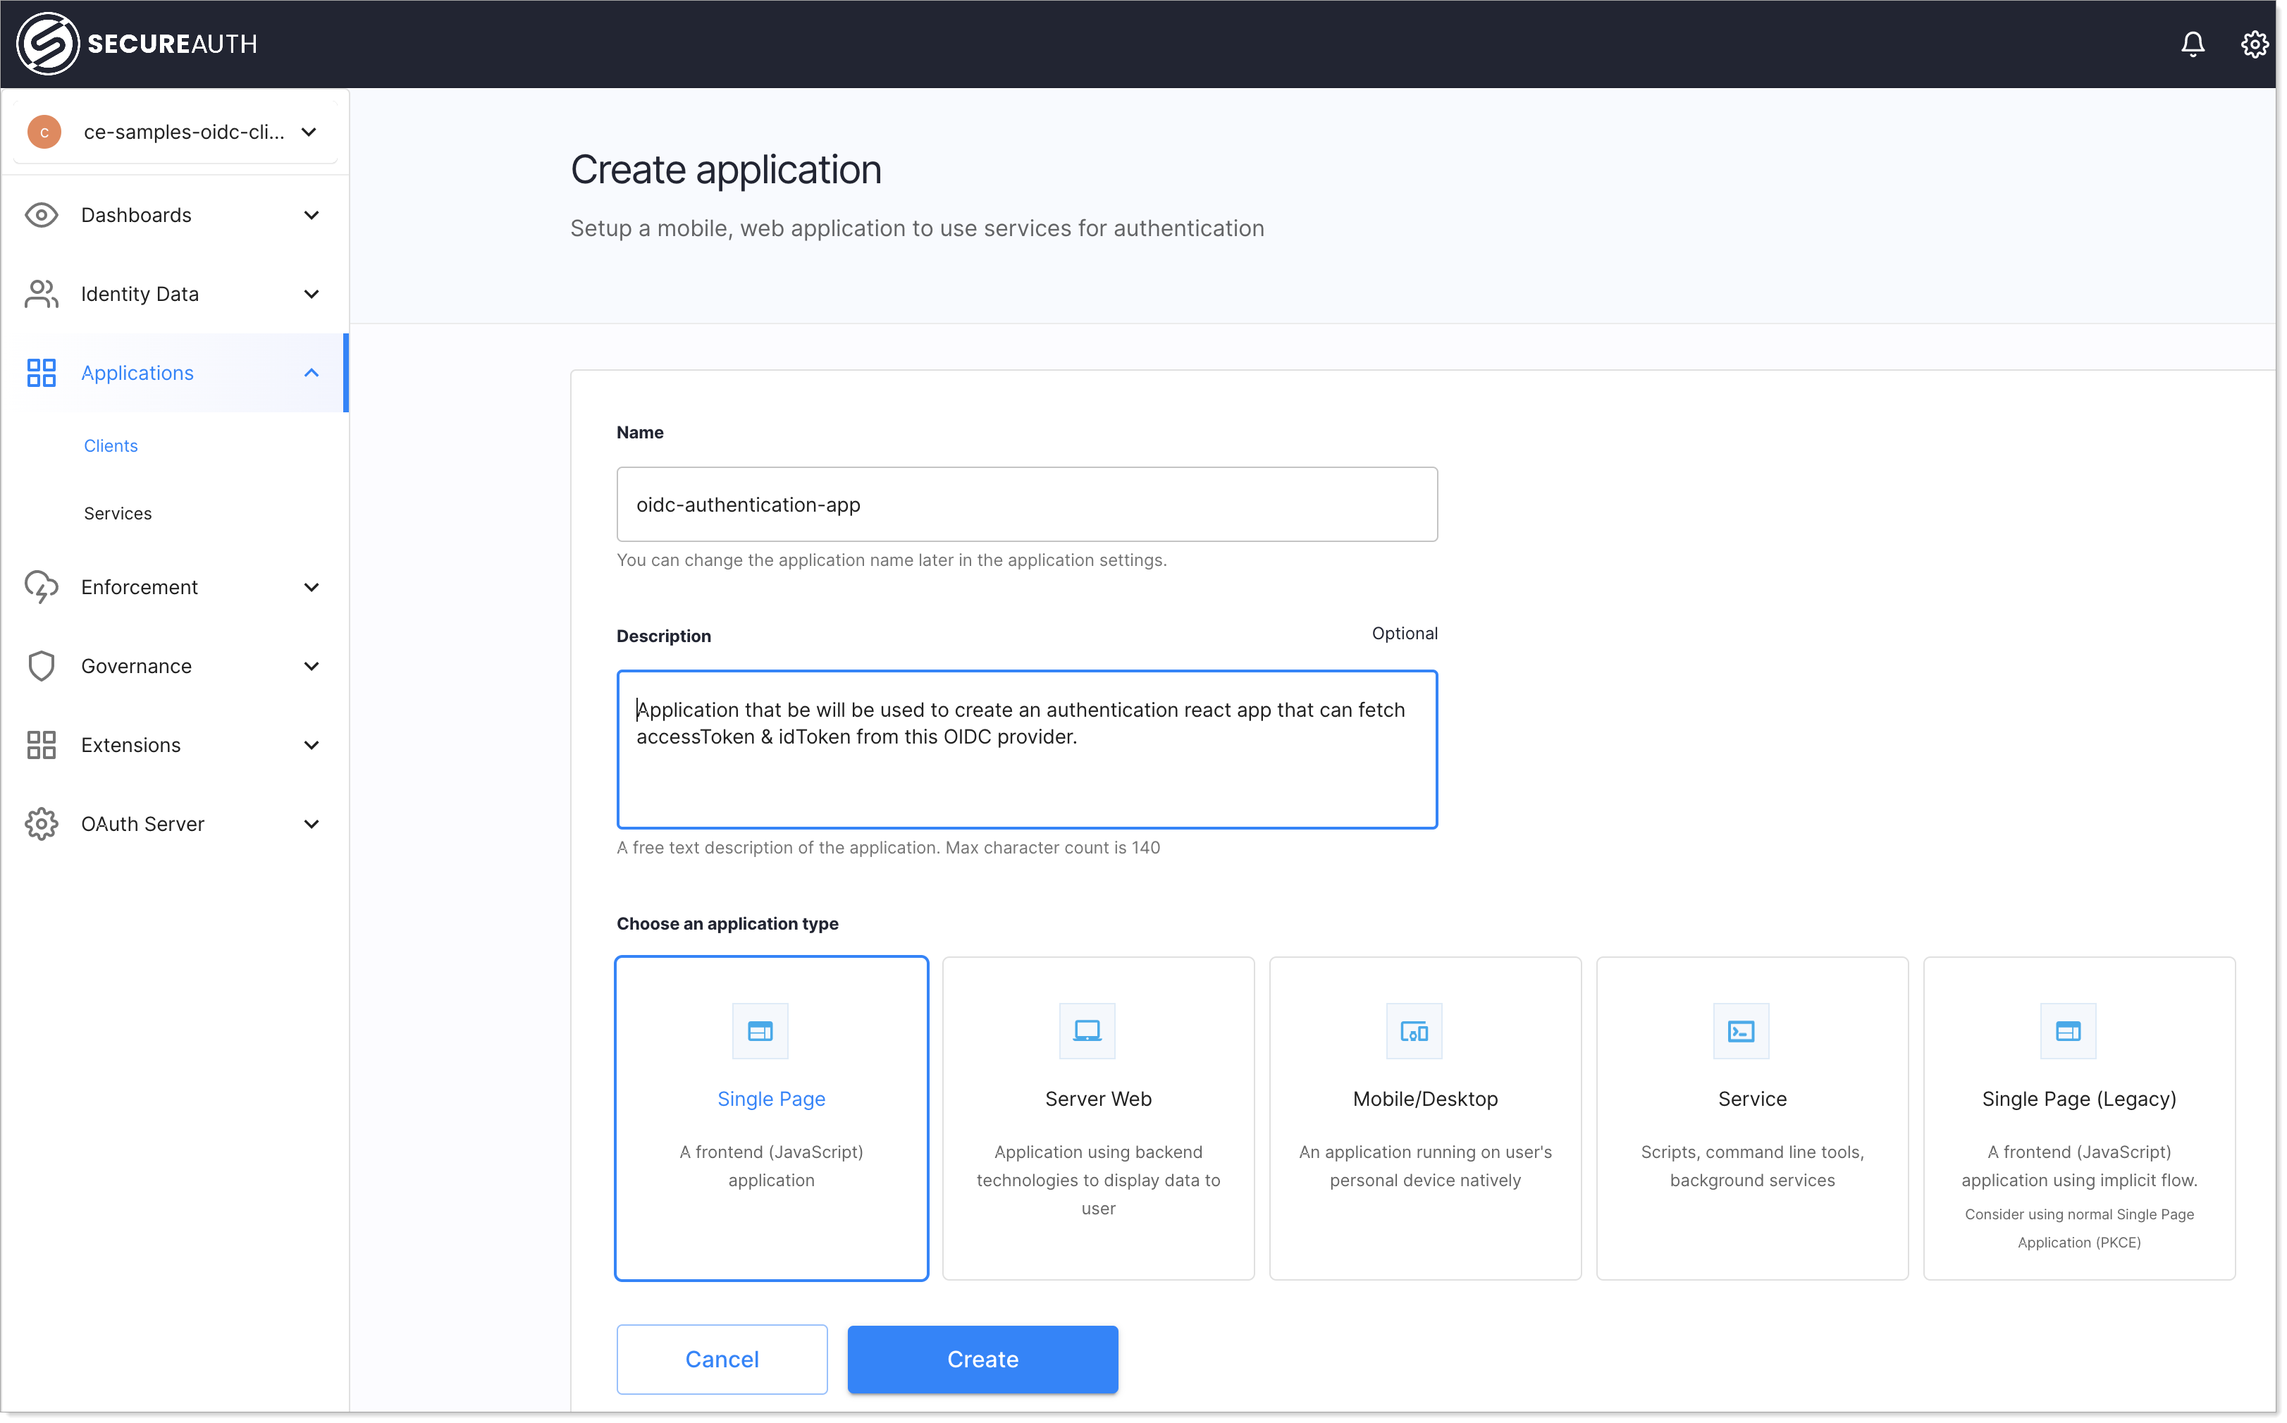Viewport: 2287px width, 1423px height.
Task: Click the Identity Data people icon
Action: tap(42, 295)
